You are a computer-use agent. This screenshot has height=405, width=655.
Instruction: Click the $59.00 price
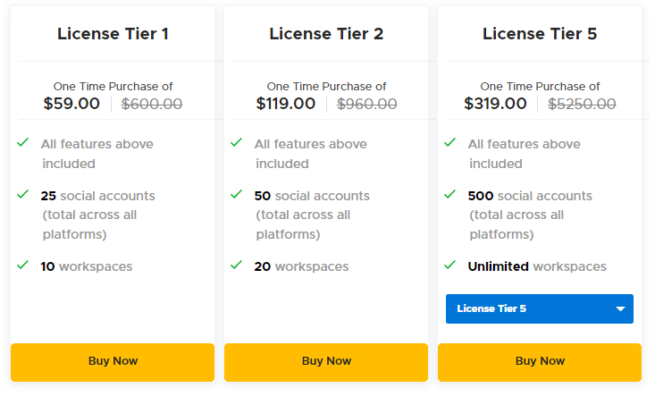(71, 104)
